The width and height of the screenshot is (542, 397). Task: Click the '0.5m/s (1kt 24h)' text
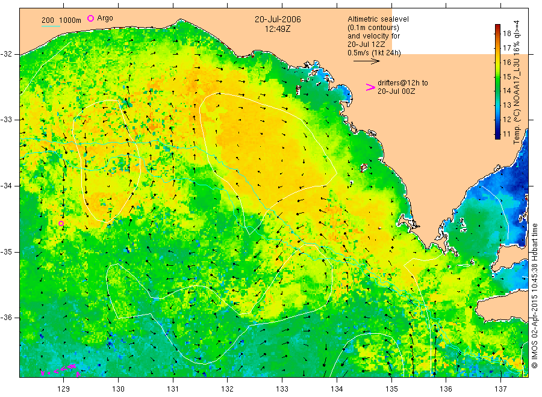[375, 53]
